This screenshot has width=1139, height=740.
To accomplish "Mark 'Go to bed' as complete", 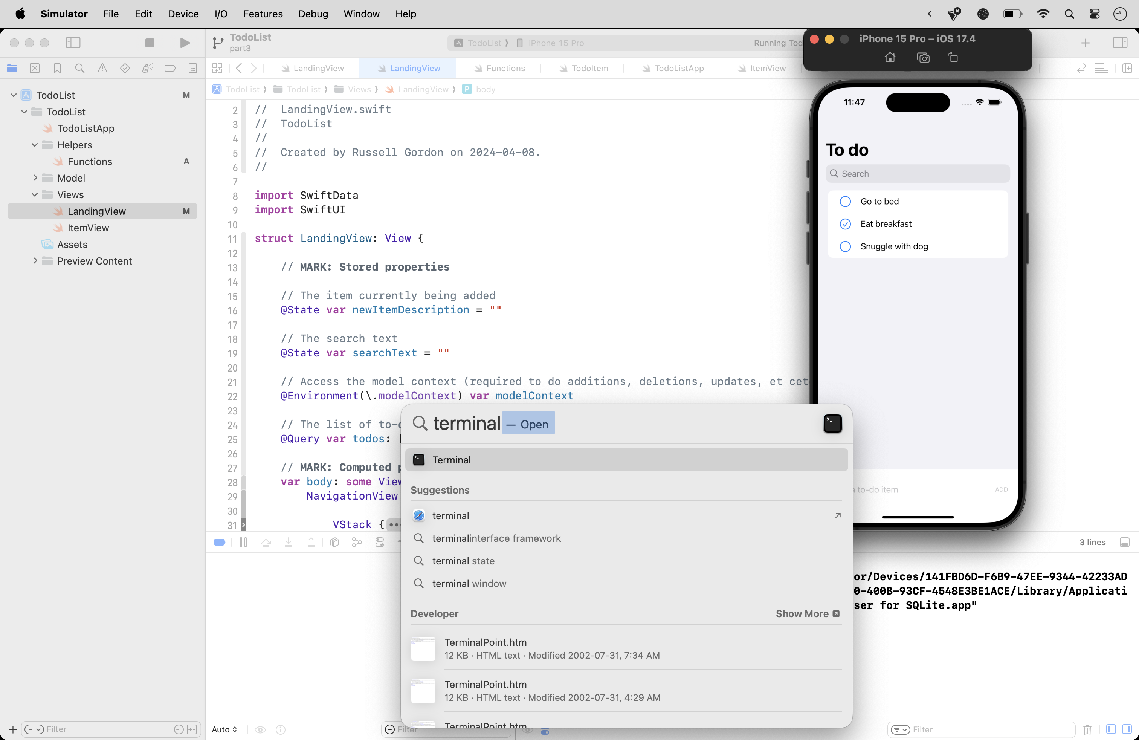I will (845, 202).
